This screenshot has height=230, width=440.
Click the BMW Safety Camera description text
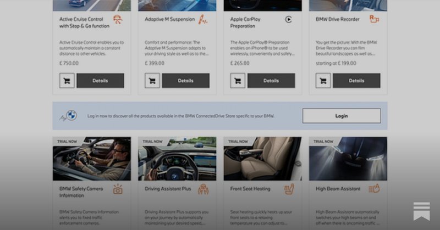[89, 217]
